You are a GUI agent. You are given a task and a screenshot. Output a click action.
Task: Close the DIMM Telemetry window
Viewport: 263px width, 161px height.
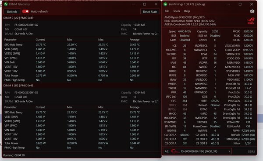click(x=156, y=4)
